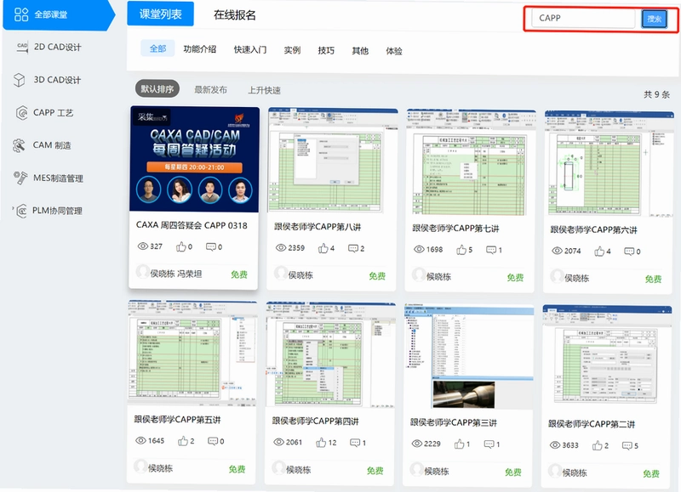Open the 跟侯老师学CAPP第五讲 thumbnail
The width and height of the screenshot is (681, 492).
click(x=192, y=353)
